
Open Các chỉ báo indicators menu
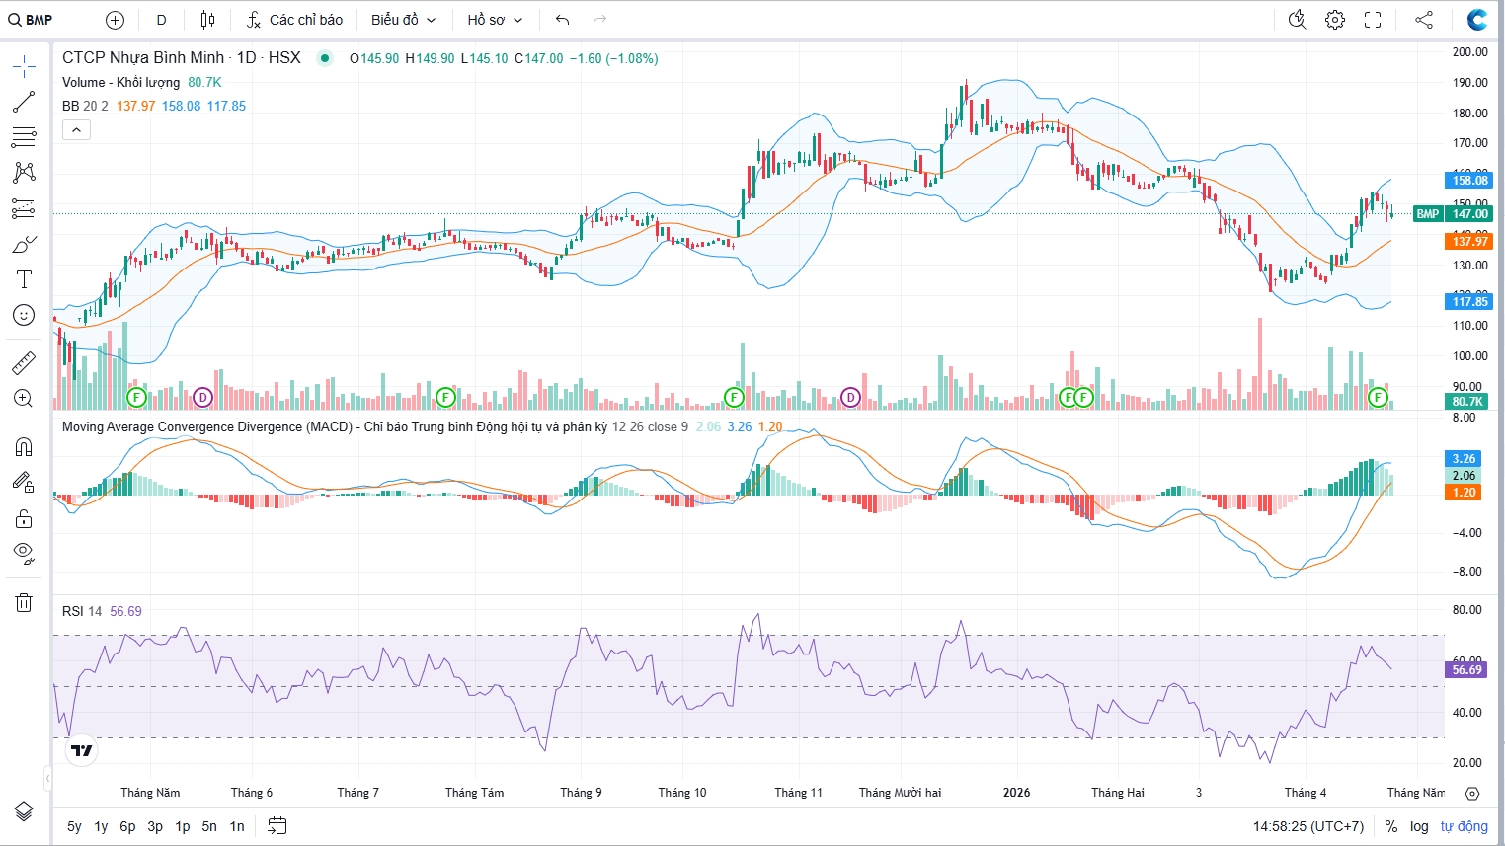294,20
